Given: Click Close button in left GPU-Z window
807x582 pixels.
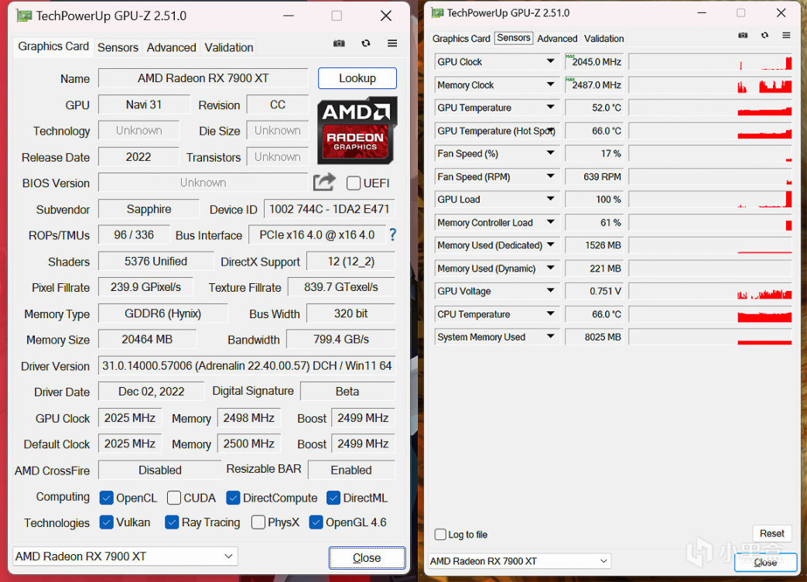Looking at the screenshot, I should point(367,558).
